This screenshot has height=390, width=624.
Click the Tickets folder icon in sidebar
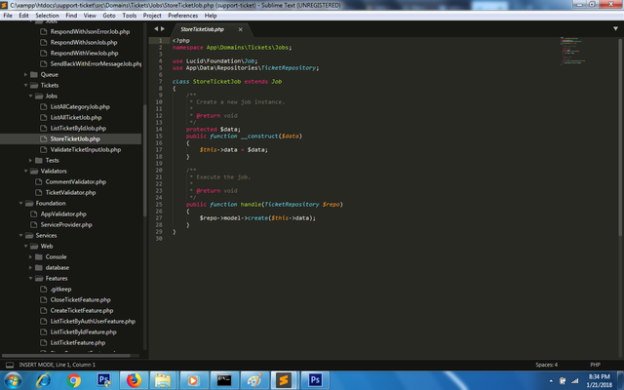coord(34,85)
